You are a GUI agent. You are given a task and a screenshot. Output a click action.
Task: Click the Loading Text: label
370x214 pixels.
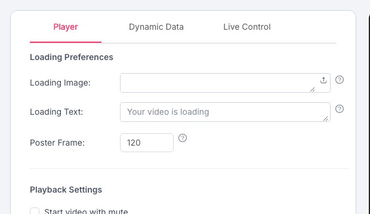57,112
